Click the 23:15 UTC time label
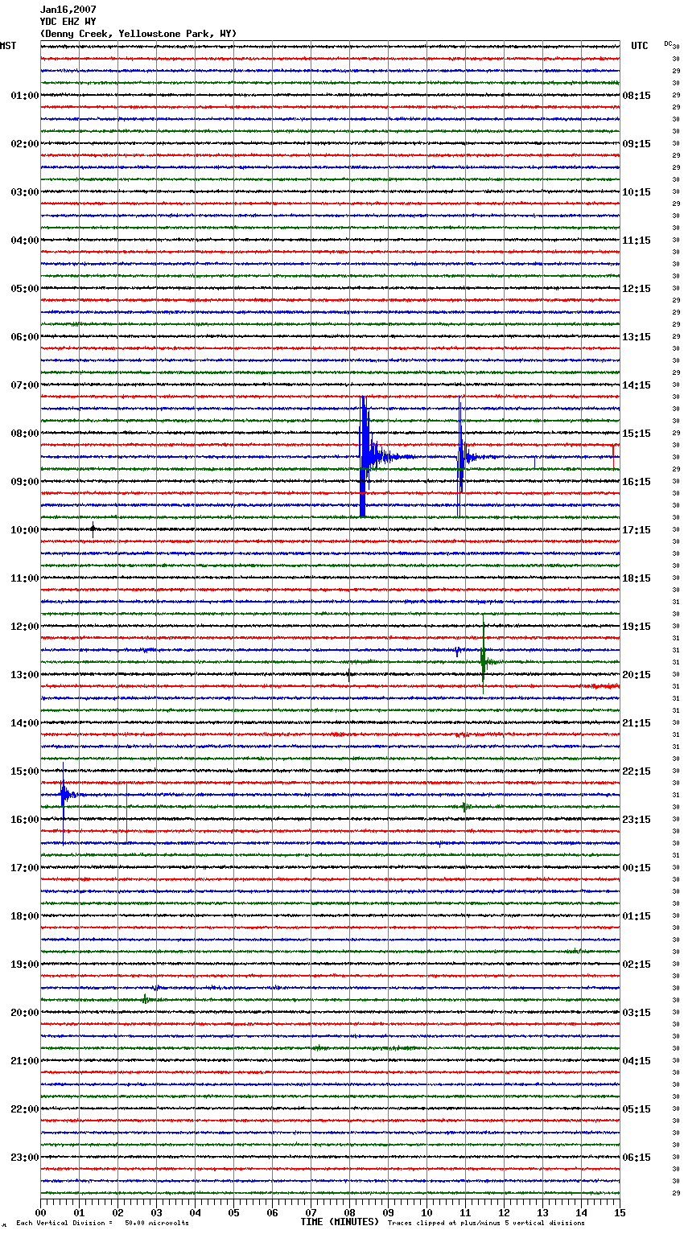This screenshot has width=684, height=1234. click(x=637, y=820)
